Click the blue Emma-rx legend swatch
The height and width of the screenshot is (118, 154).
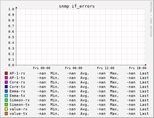point(6,91)
